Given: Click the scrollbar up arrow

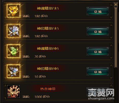Looking at the screenshot, I should pos(116,4).
